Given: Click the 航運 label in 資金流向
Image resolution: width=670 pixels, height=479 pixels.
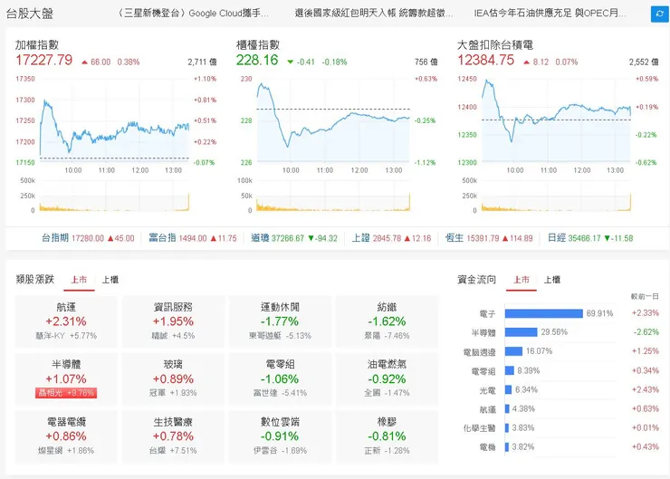Looking at the screenshot, I should [x=487, y=410].
